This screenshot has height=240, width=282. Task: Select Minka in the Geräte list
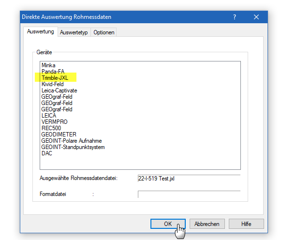click(48, 65)
